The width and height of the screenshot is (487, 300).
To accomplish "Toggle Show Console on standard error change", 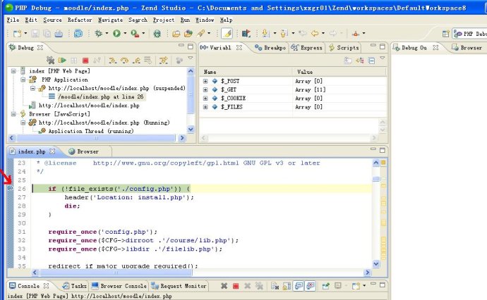I will coord(311,286).
